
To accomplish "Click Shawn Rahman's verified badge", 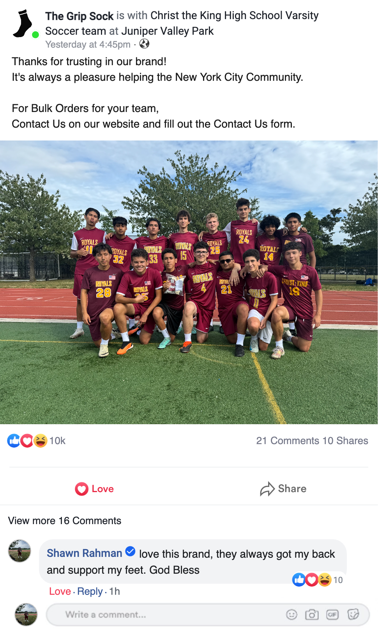I will (x=130, y=552).
